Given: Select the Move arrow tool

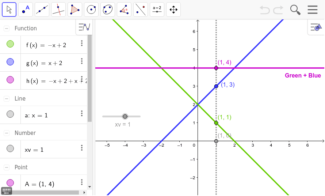Looking at the screenshot, I should tap(9, 10).
